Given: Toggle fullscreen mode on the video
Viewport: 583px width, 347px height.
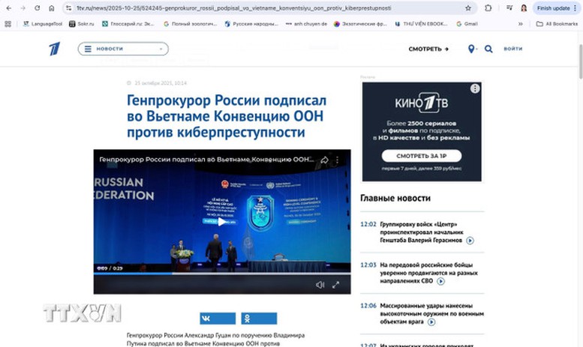Looking at the screenshot, I should point(336,284).
